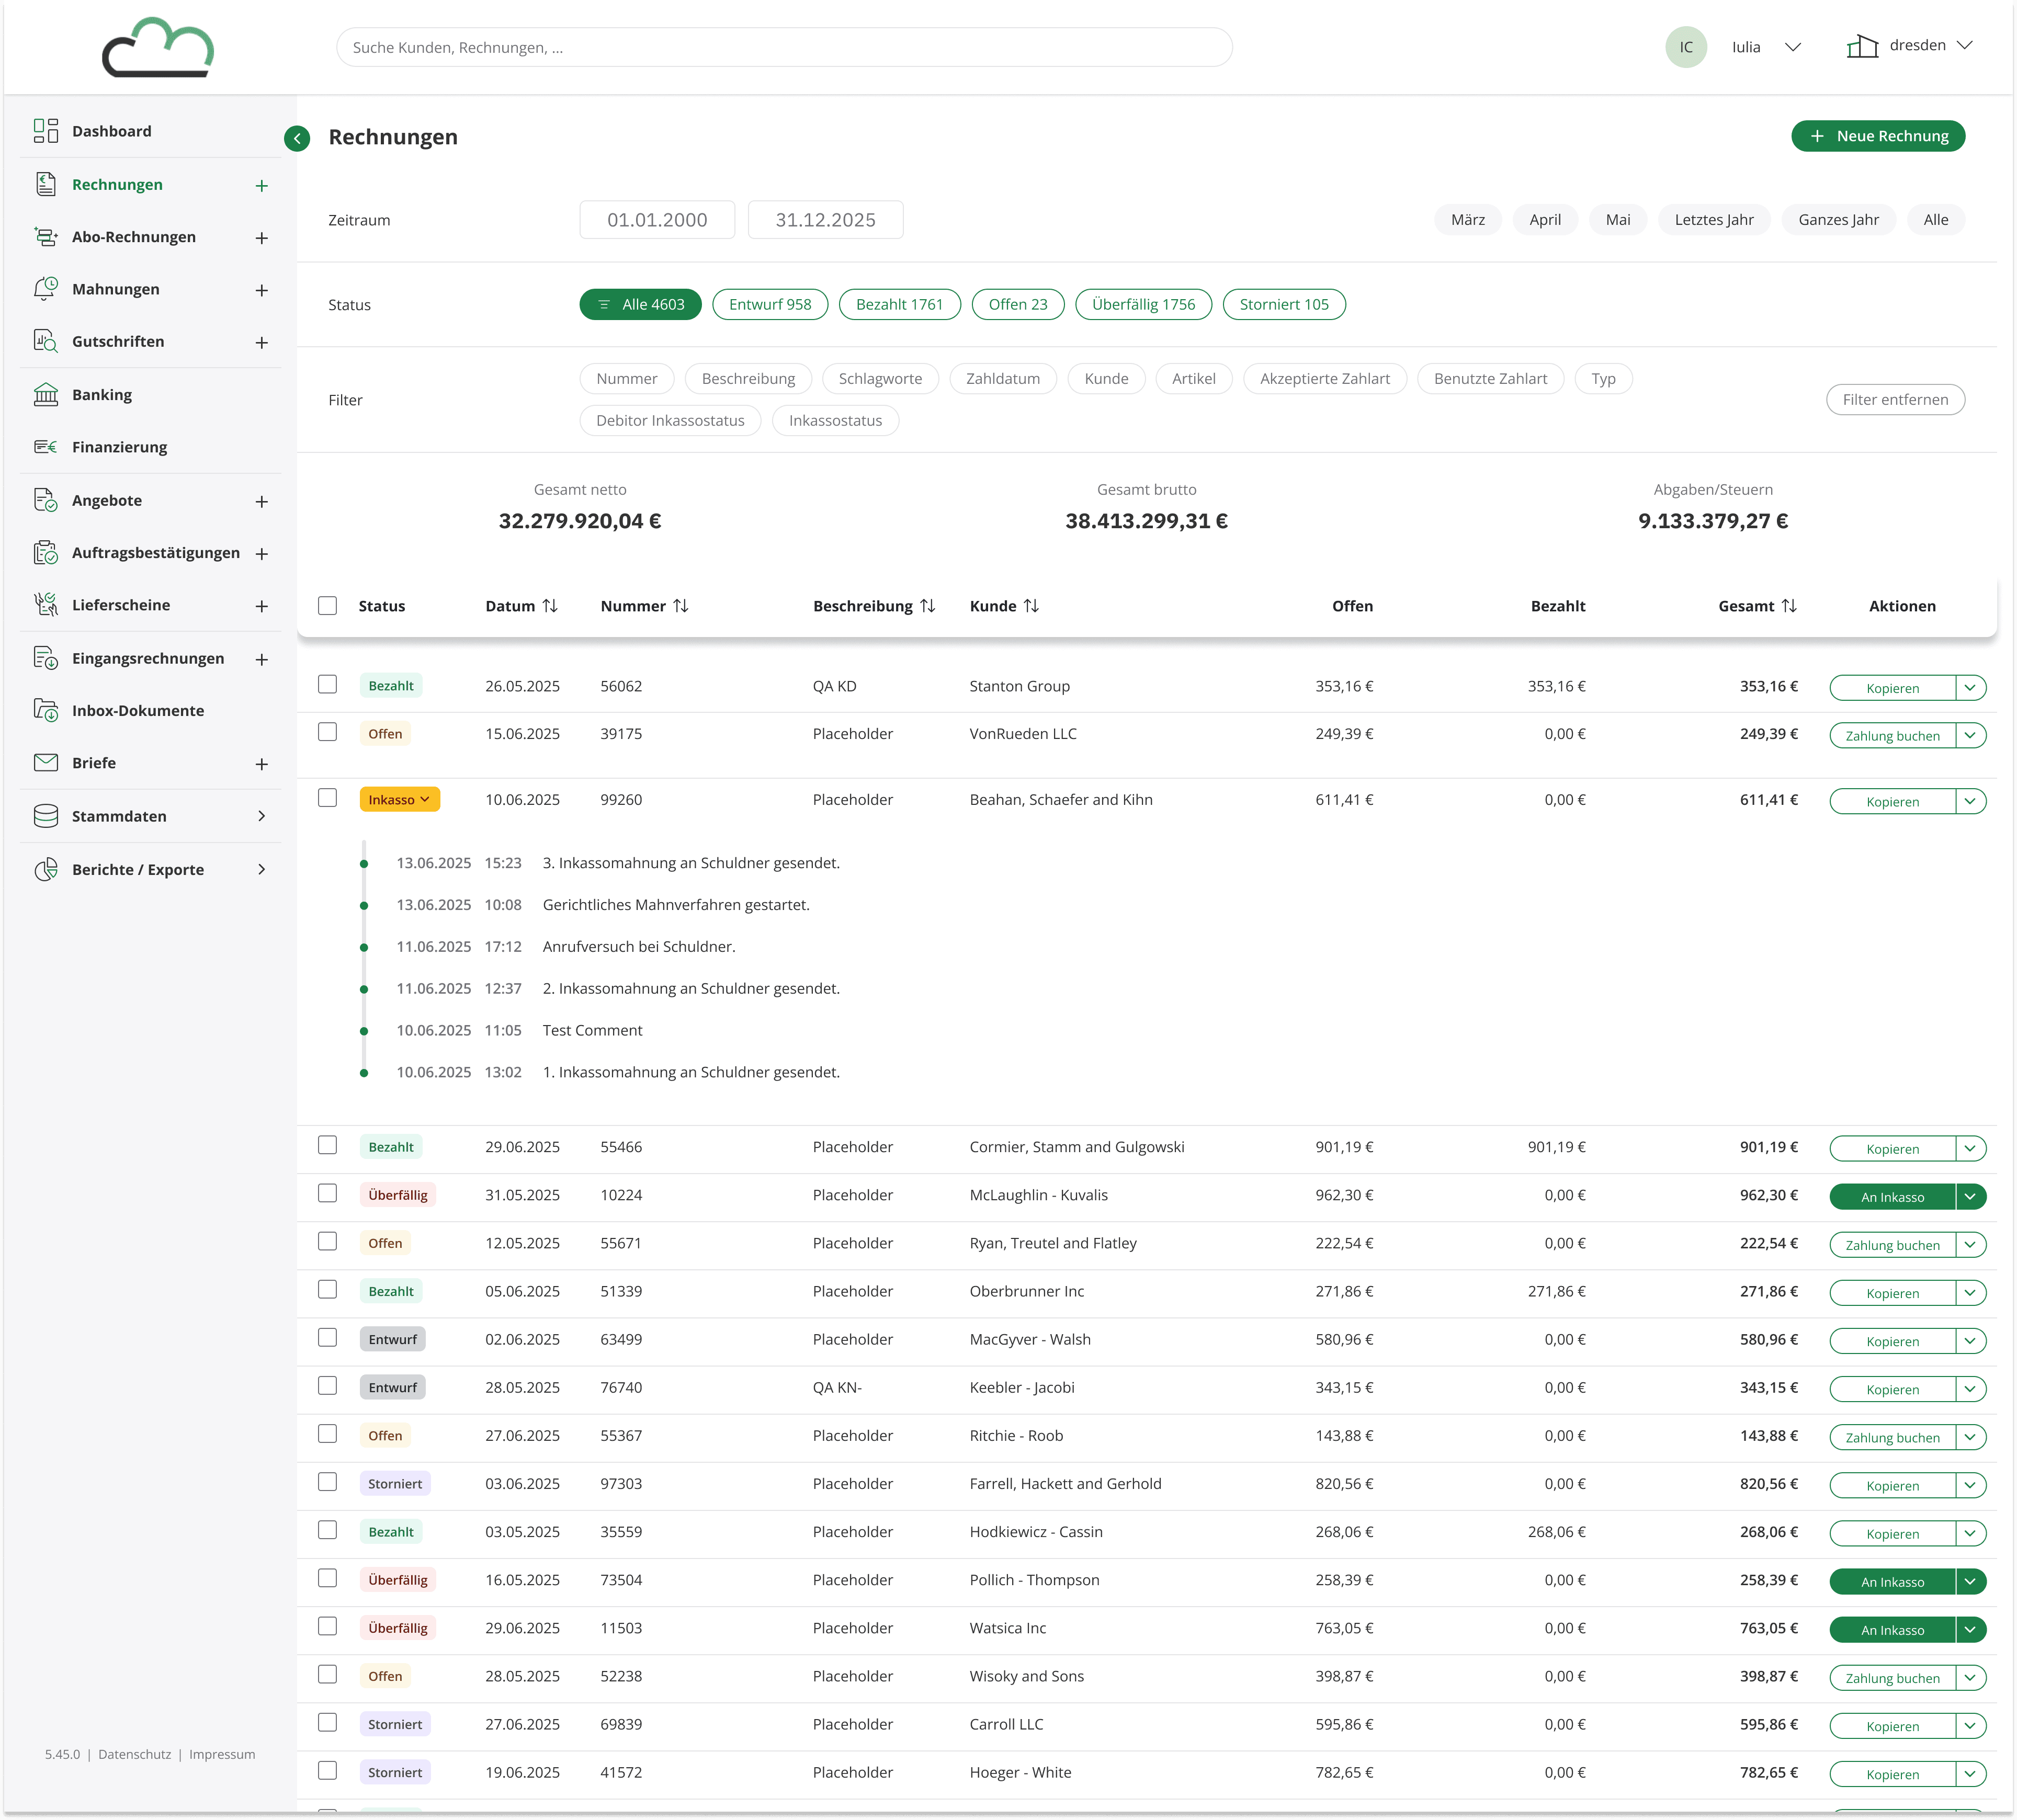Filter by Überfällig 1756 status
This screenshot has width=2017, height=1820.
point(1143,305)
